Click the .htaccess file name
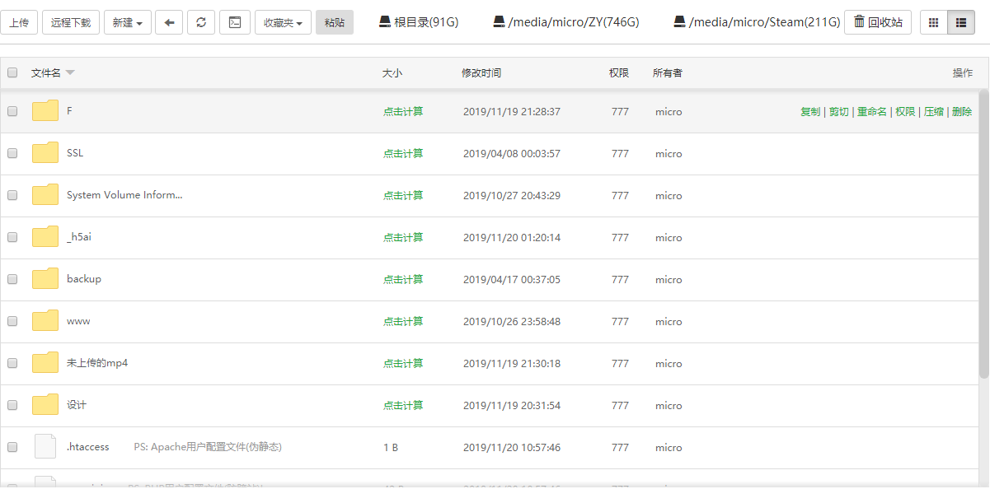The width and height of the screenshot is (990, 489). coord(87,447)
